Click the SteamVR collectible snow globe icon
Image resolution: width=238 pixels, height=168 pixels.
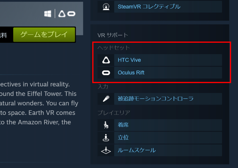[106, 7]
